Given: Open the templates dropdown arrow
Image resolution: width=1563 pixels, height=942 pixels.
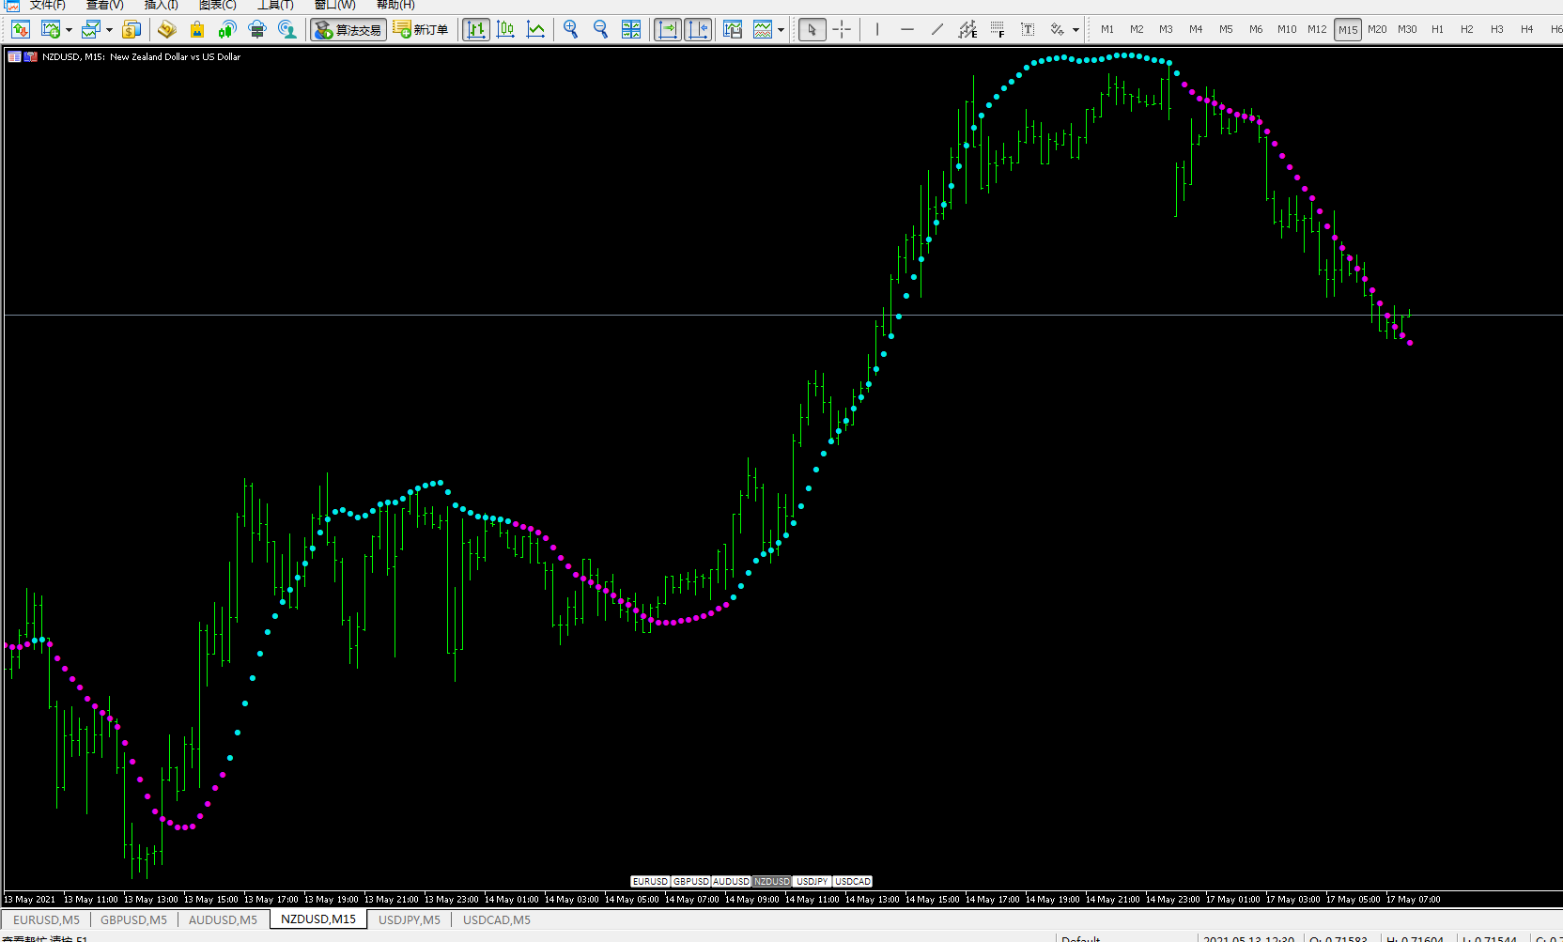Looking at the screenshot, I should [781, 30].
